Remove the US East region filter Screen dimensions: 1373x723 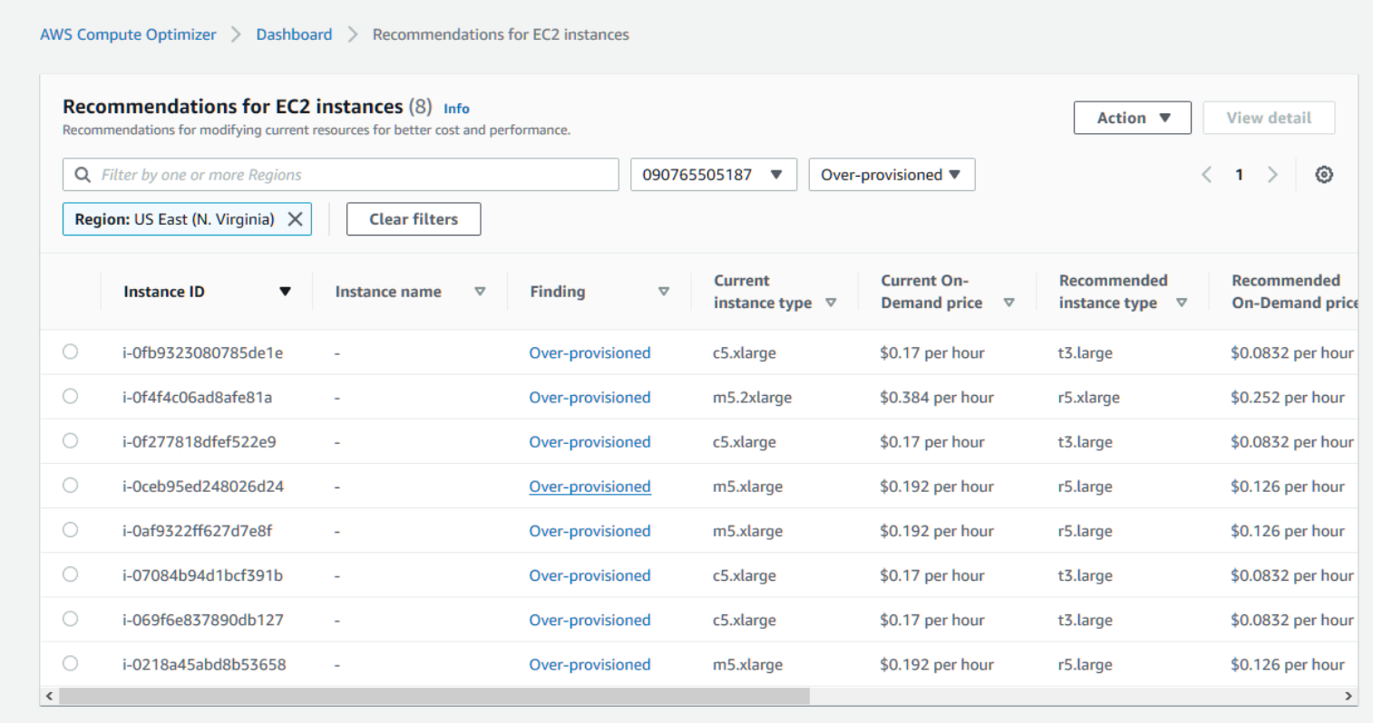click(x=295, y=219)
